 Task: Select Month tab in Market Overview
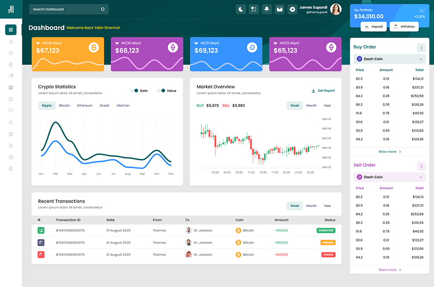[311, 105]
